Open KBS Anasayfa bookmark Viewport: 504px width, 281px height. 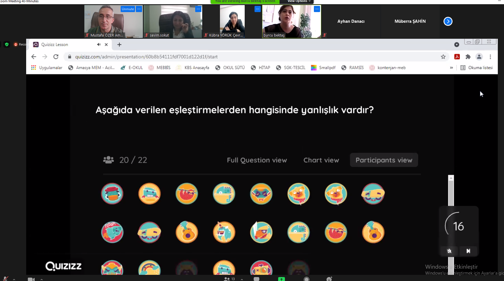193,68
